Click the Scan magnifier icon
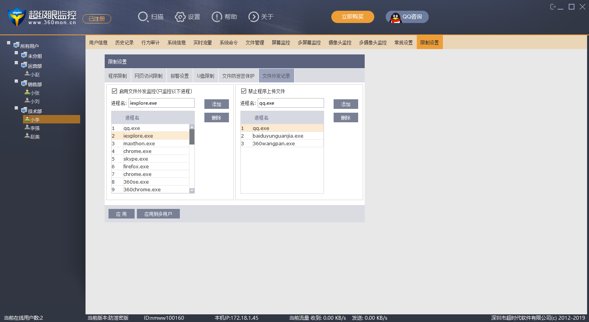This screenshot has width=589, height=322. coord(143,17)
